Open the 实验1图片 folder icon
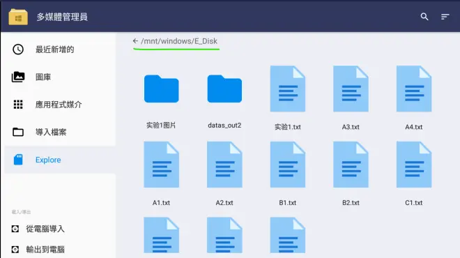This screenshot has width=460, height=258. 162,89
